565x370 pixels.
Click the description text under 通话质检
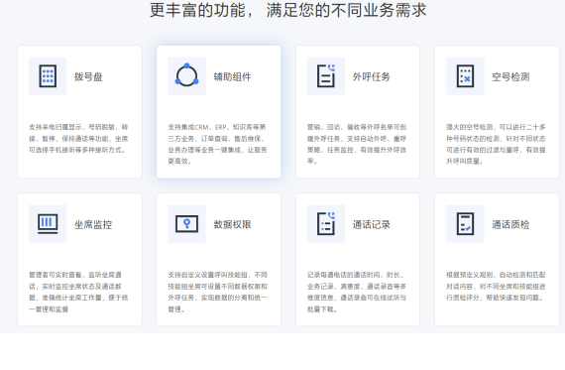tap(496, 287)
